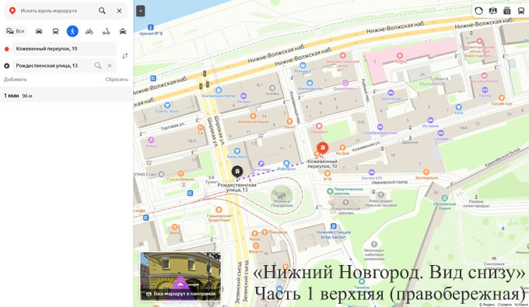
Task: Click the red destination marker on map
Action: pos(323,148)
